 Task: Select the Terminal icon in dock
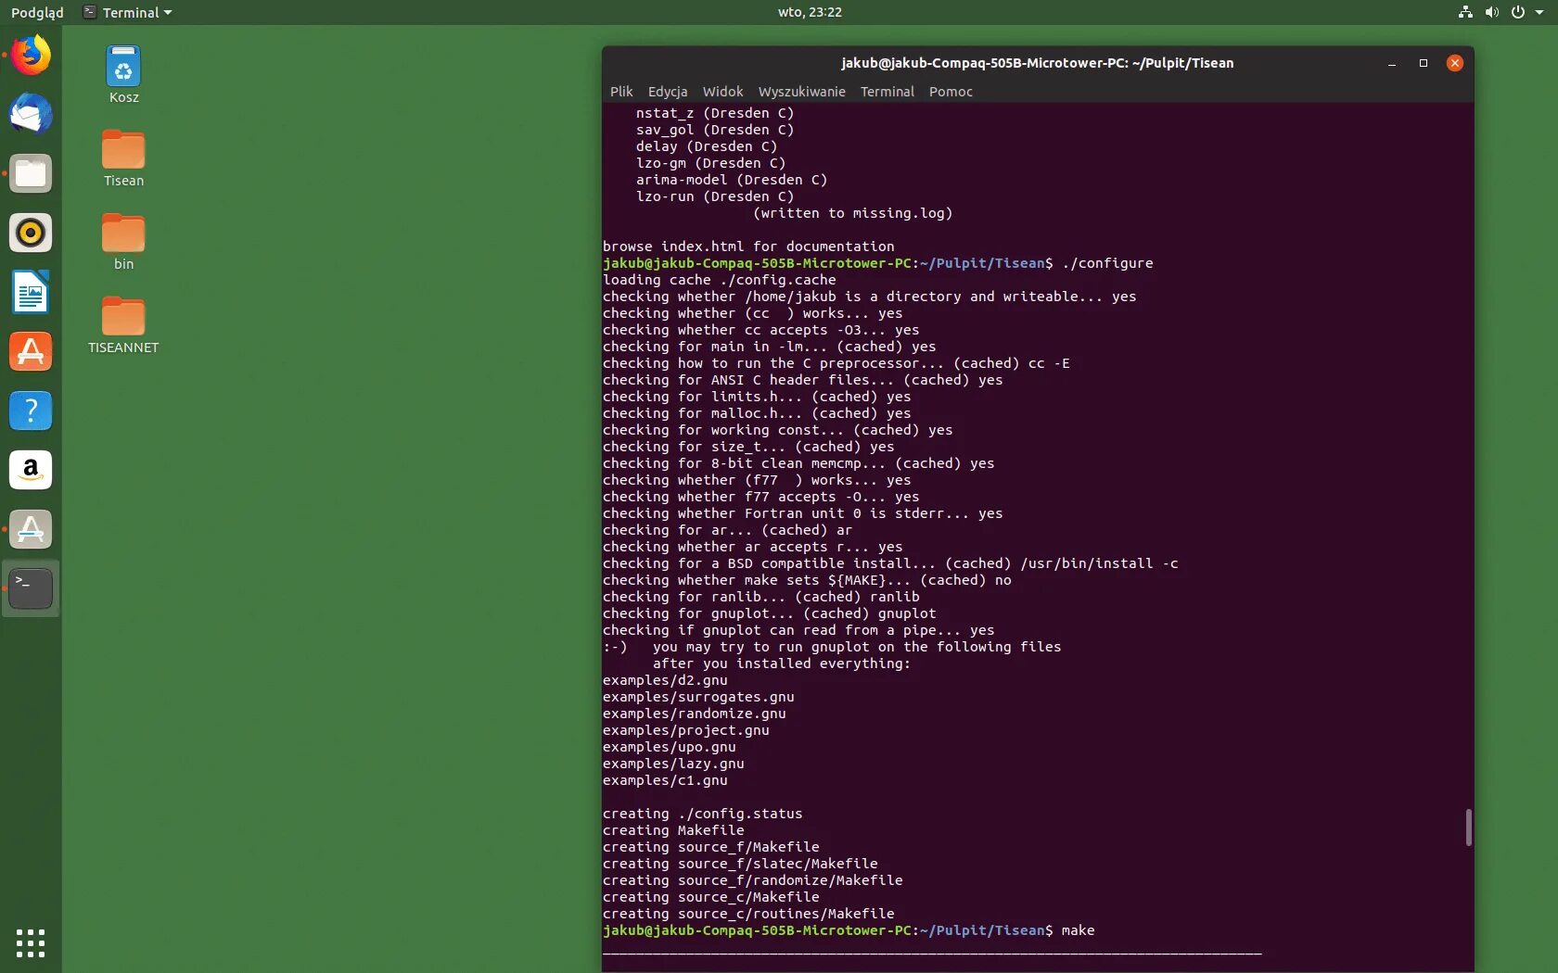(x=31, y=588)
